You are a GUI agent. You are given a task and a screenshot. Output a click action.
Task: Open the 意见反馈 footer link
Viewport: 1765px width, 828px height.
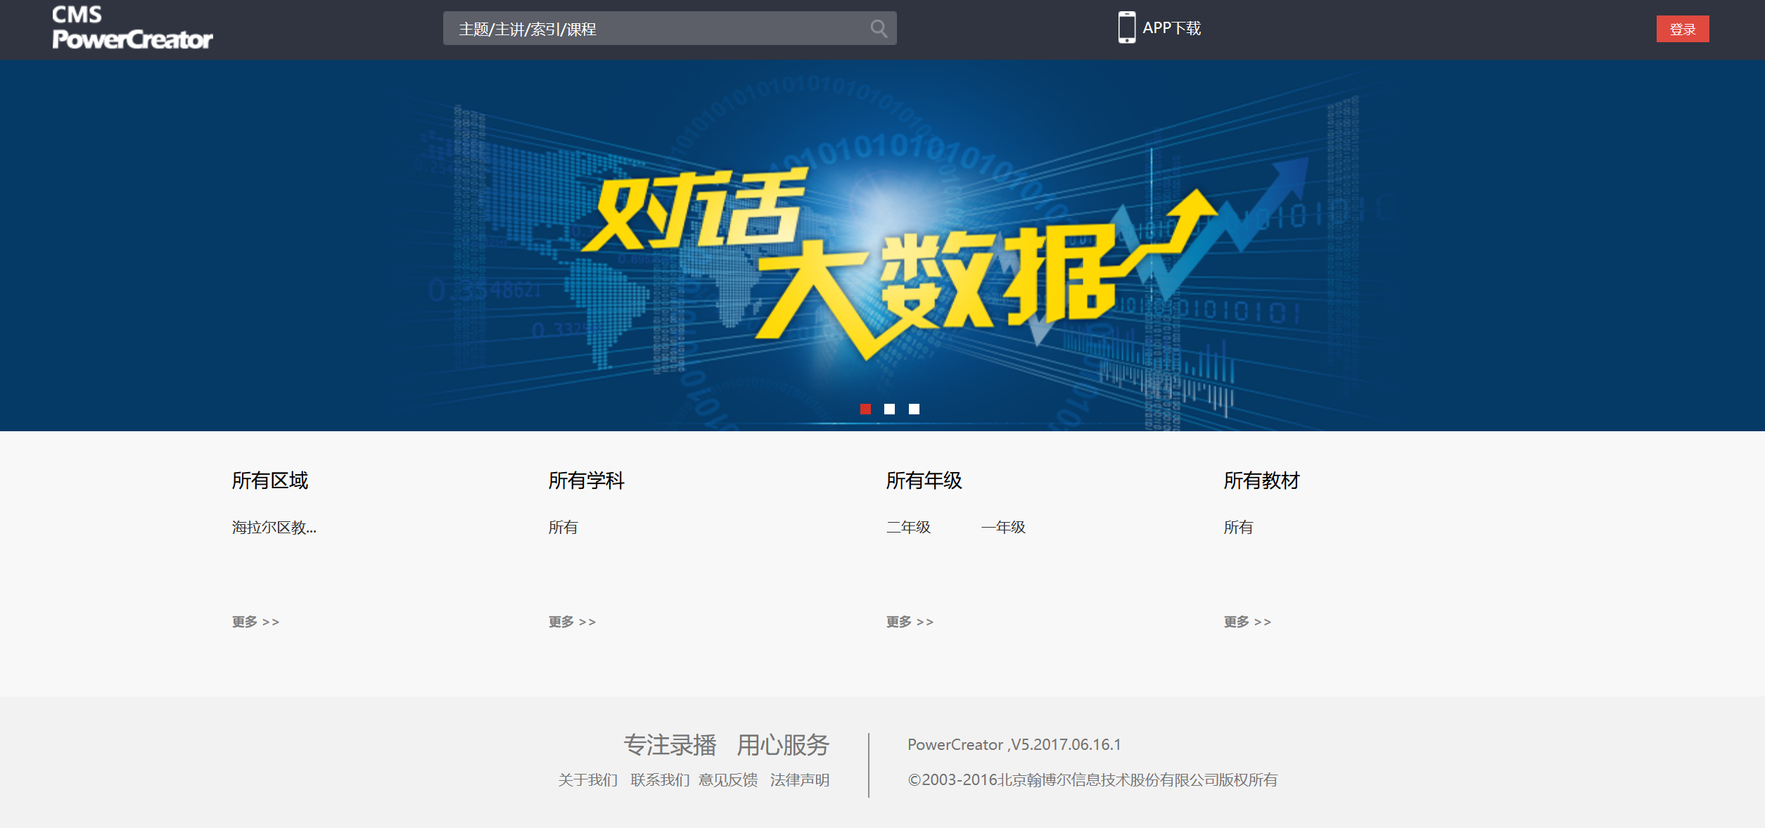pos(728,779)
